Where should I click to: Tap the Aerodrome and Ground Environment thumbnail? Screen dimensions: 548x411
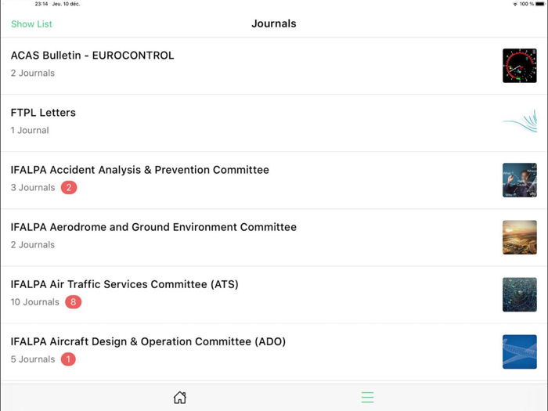coord(520,237)
